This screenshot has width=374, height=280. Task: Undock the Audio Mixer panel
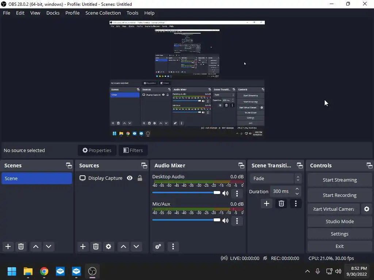[x=241, y=166]
